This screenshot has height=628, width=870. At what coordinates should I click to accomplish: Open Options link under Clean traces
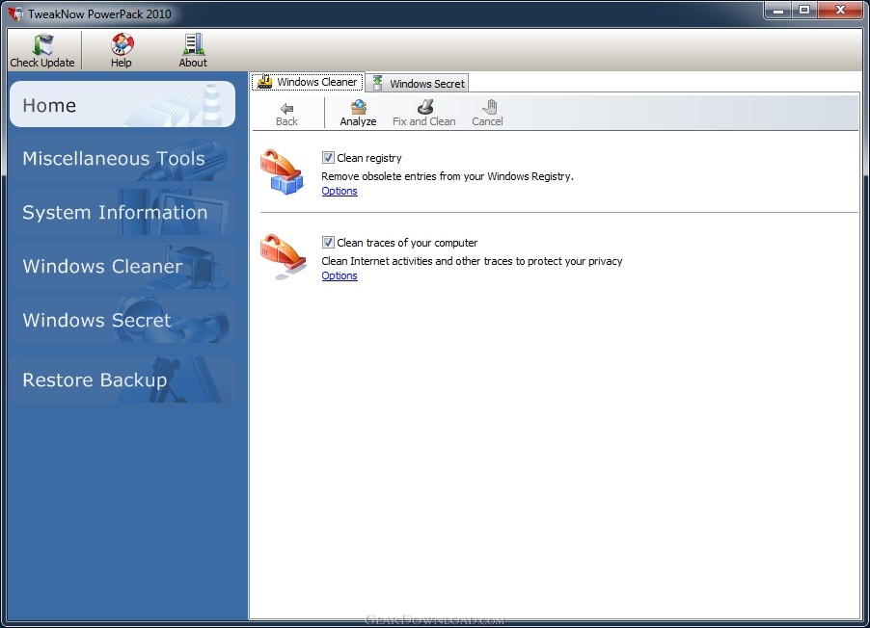[340, 275]
